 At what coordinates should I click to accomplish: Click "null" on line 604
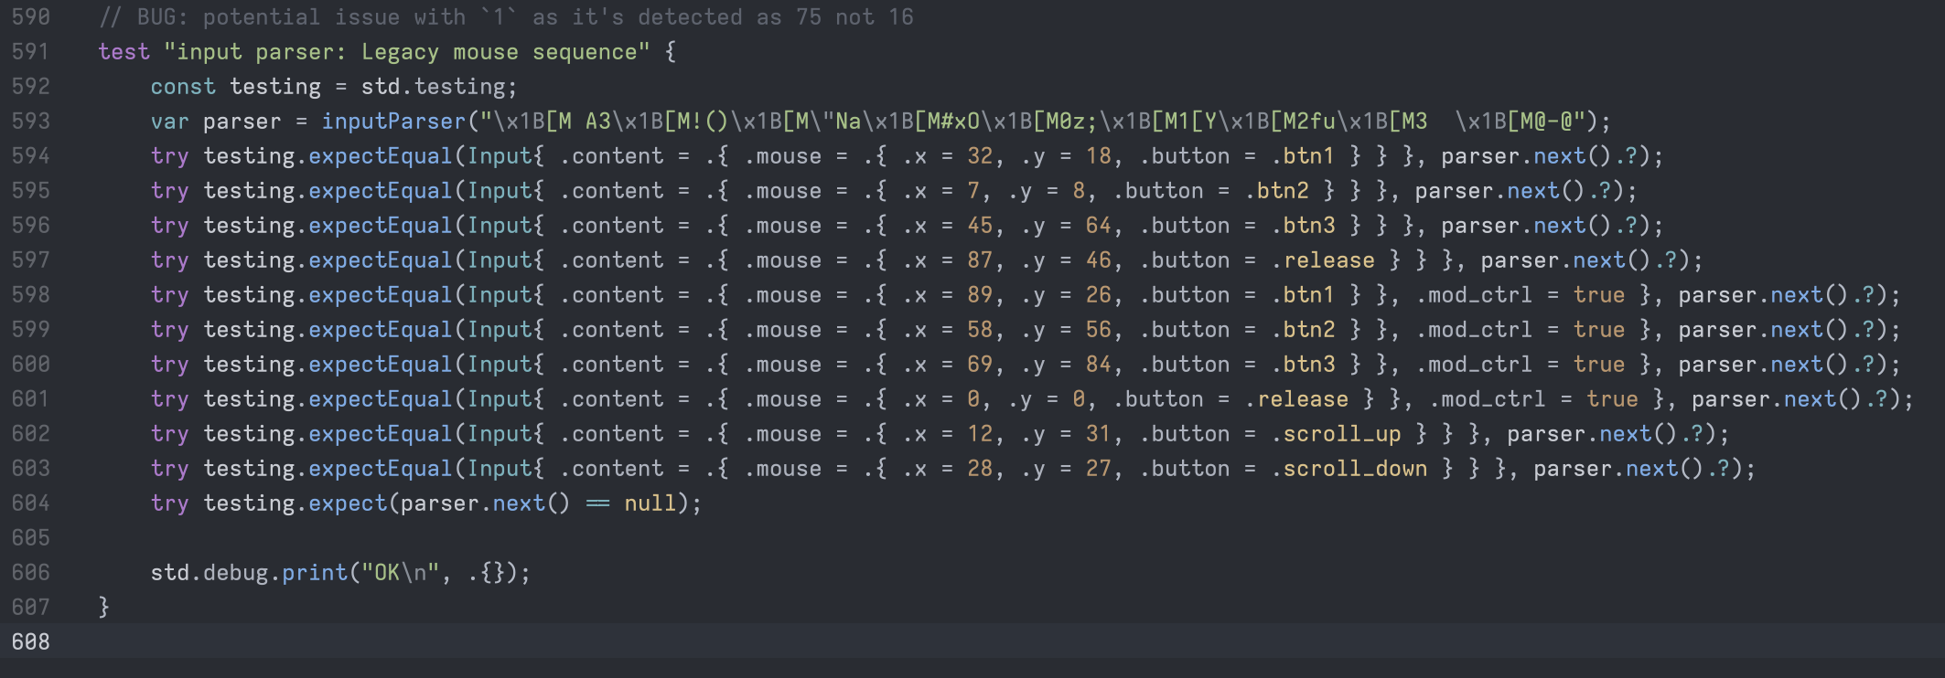pos(650,503)
